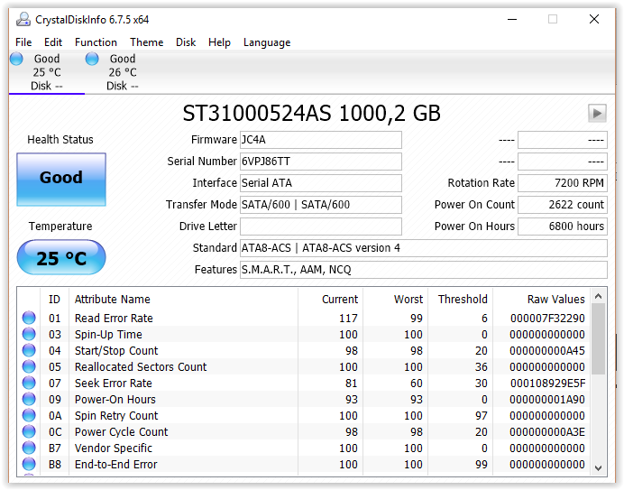Click status orb for Spin-Up Time row
This screenshot has height=490, width=624.
click(x=29, y=334)
